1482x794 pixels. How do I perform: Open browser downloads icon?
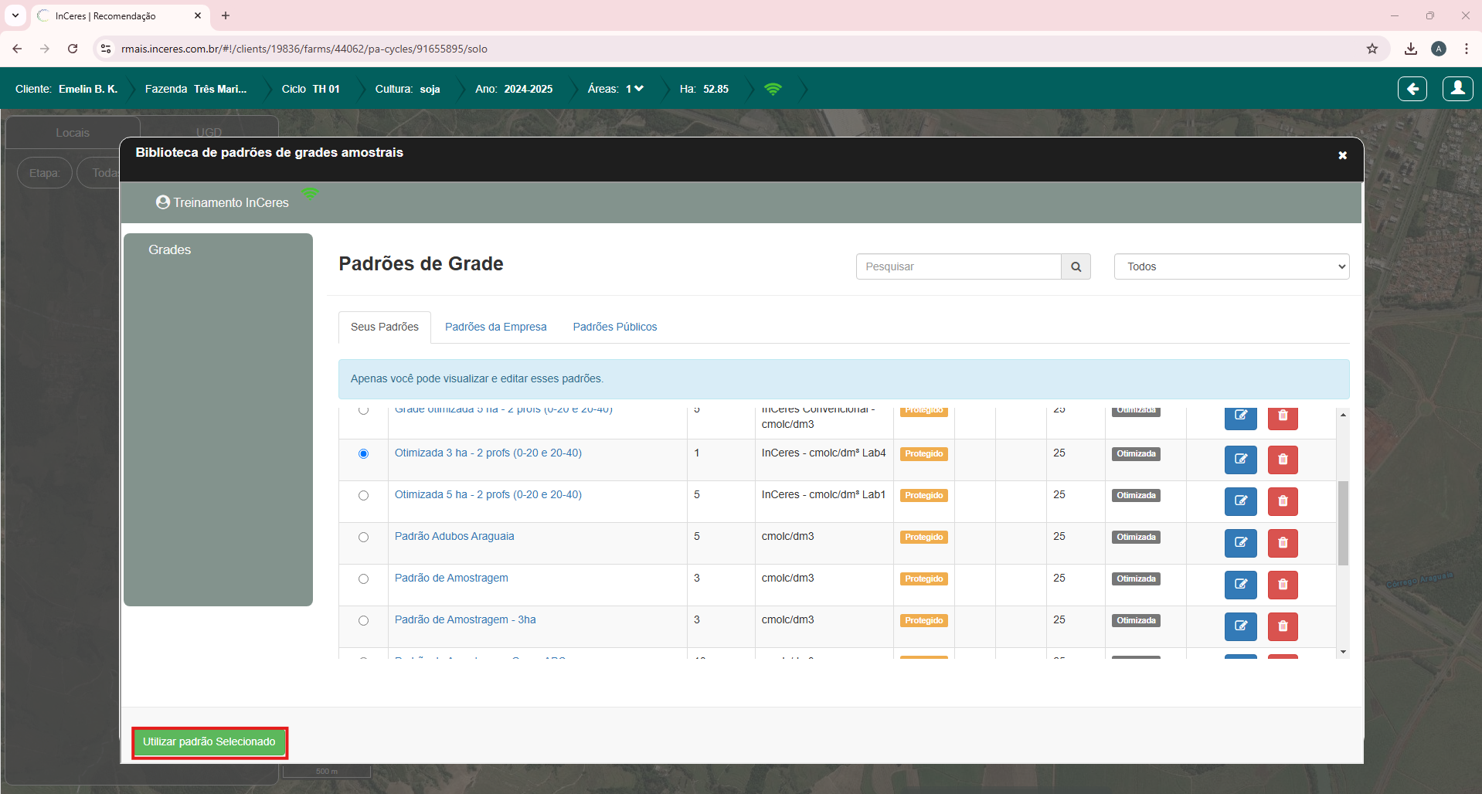click(x=1410, y=49)
